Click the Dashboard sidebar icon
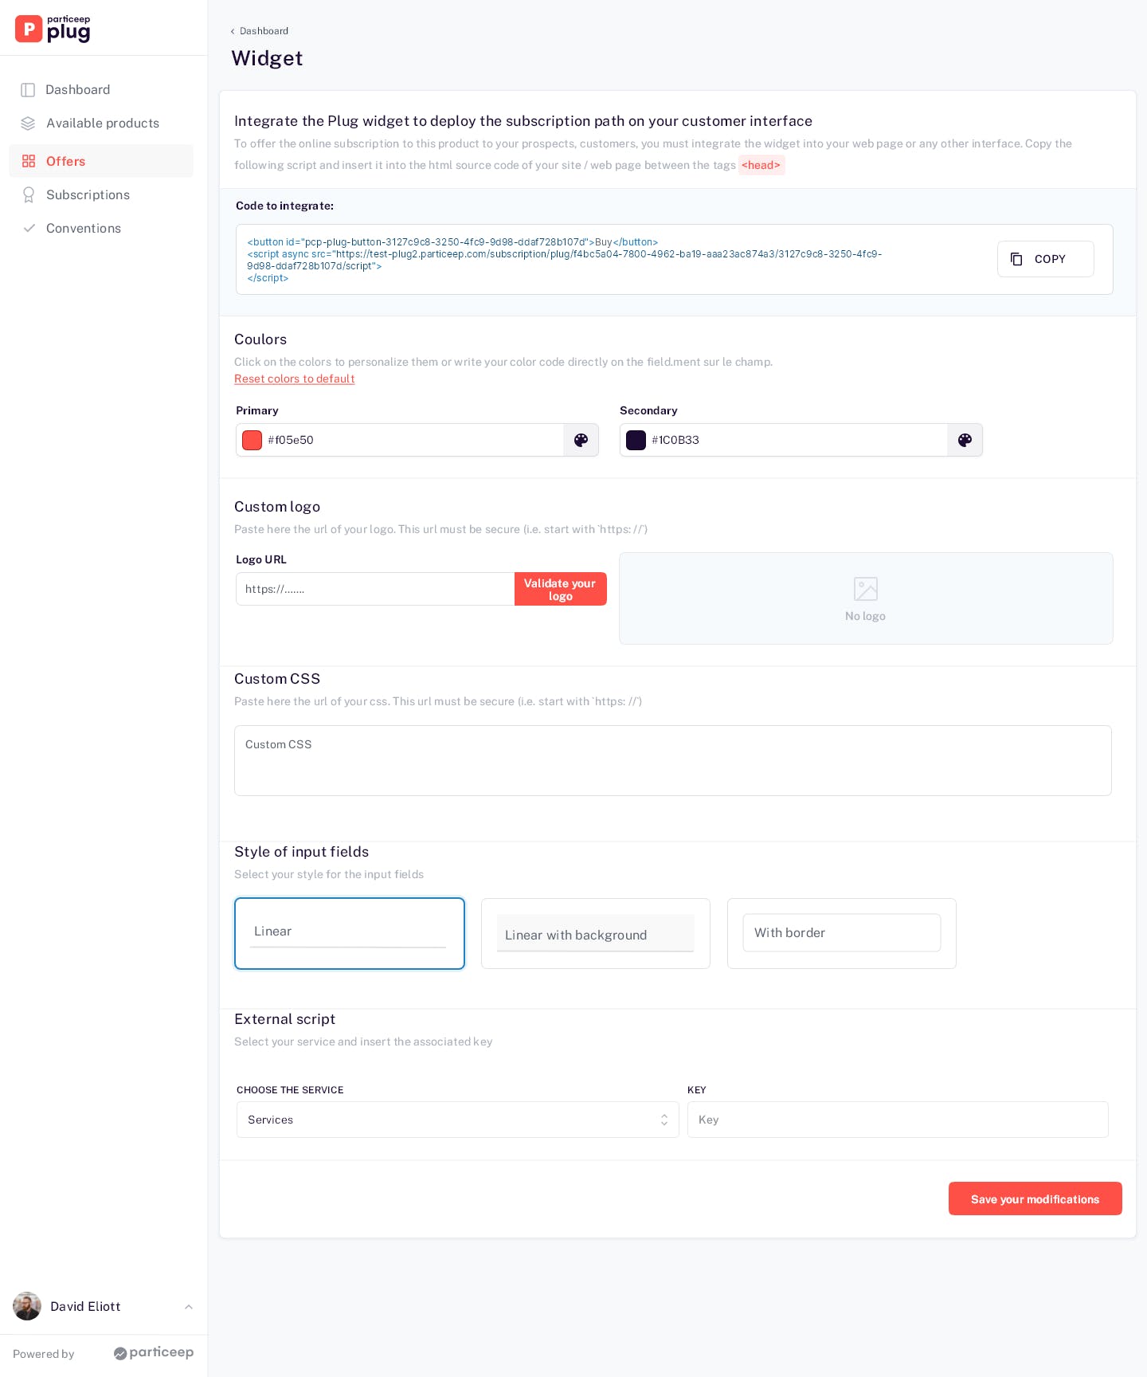Viewport: 1147px width, 1377px height. (x=28, y=90)
